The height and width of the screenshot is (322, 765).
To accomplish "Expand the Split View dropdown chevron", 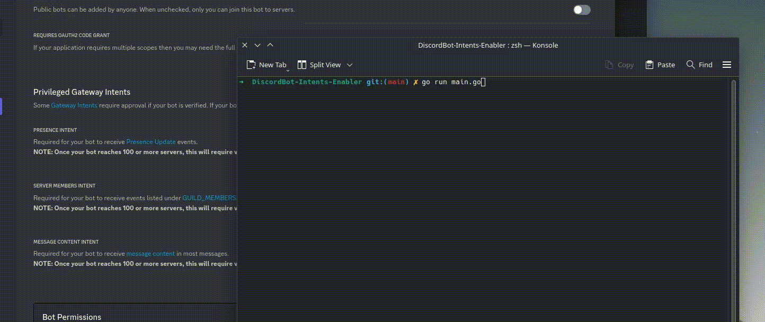I will tap(350, 65).
